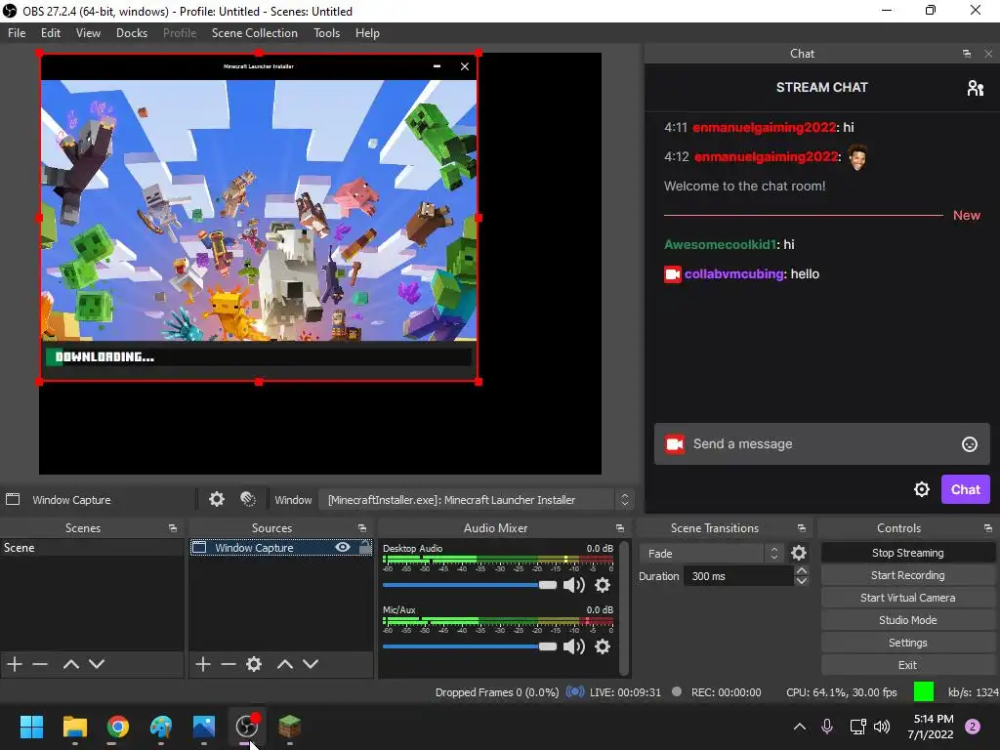Open Scene Collection menu
The height and width of the screenshot is (750, 1000).
[255, 33]
